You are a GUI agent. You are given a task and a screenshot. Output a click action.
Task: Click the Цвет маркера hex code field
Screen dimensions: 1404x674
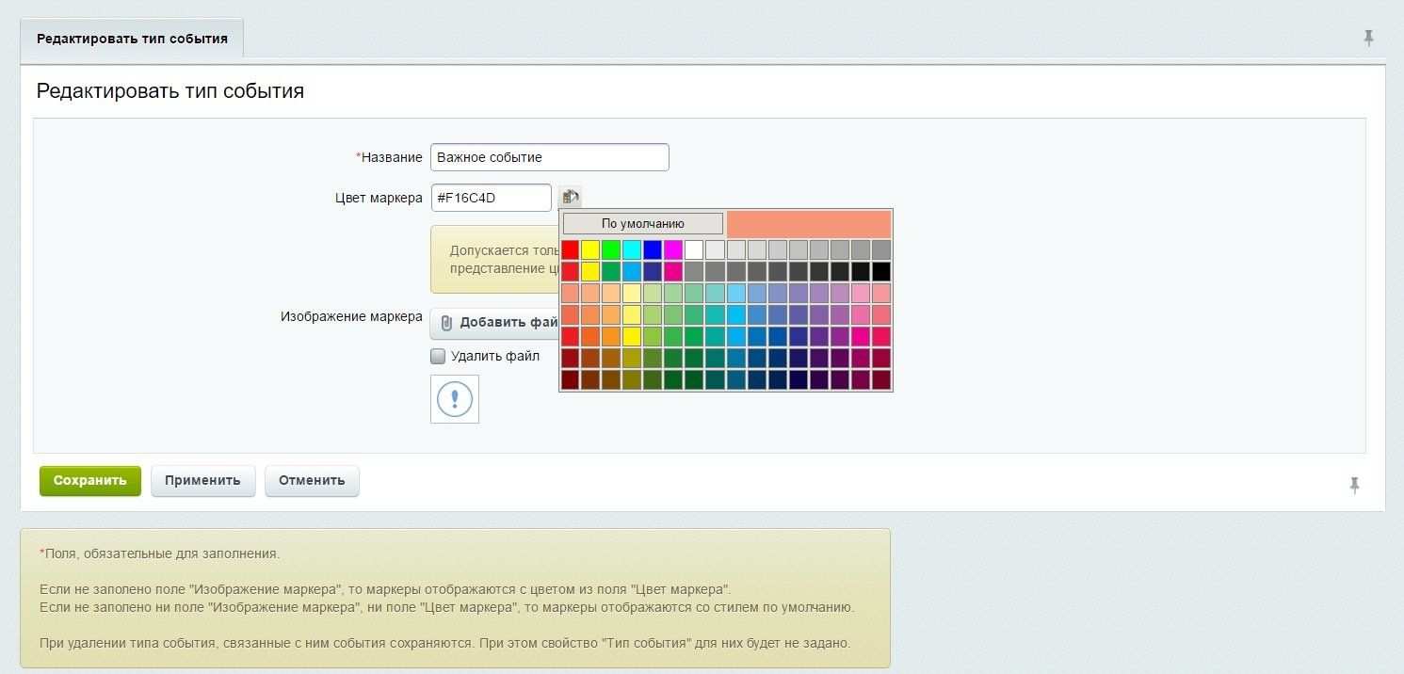[491, 198]
